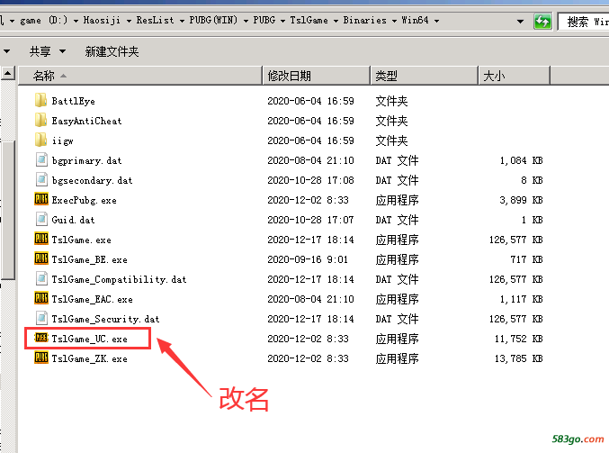Click the 13,785 KB size value
Viewport: 609px width, 453px height.
click(518, 358)
